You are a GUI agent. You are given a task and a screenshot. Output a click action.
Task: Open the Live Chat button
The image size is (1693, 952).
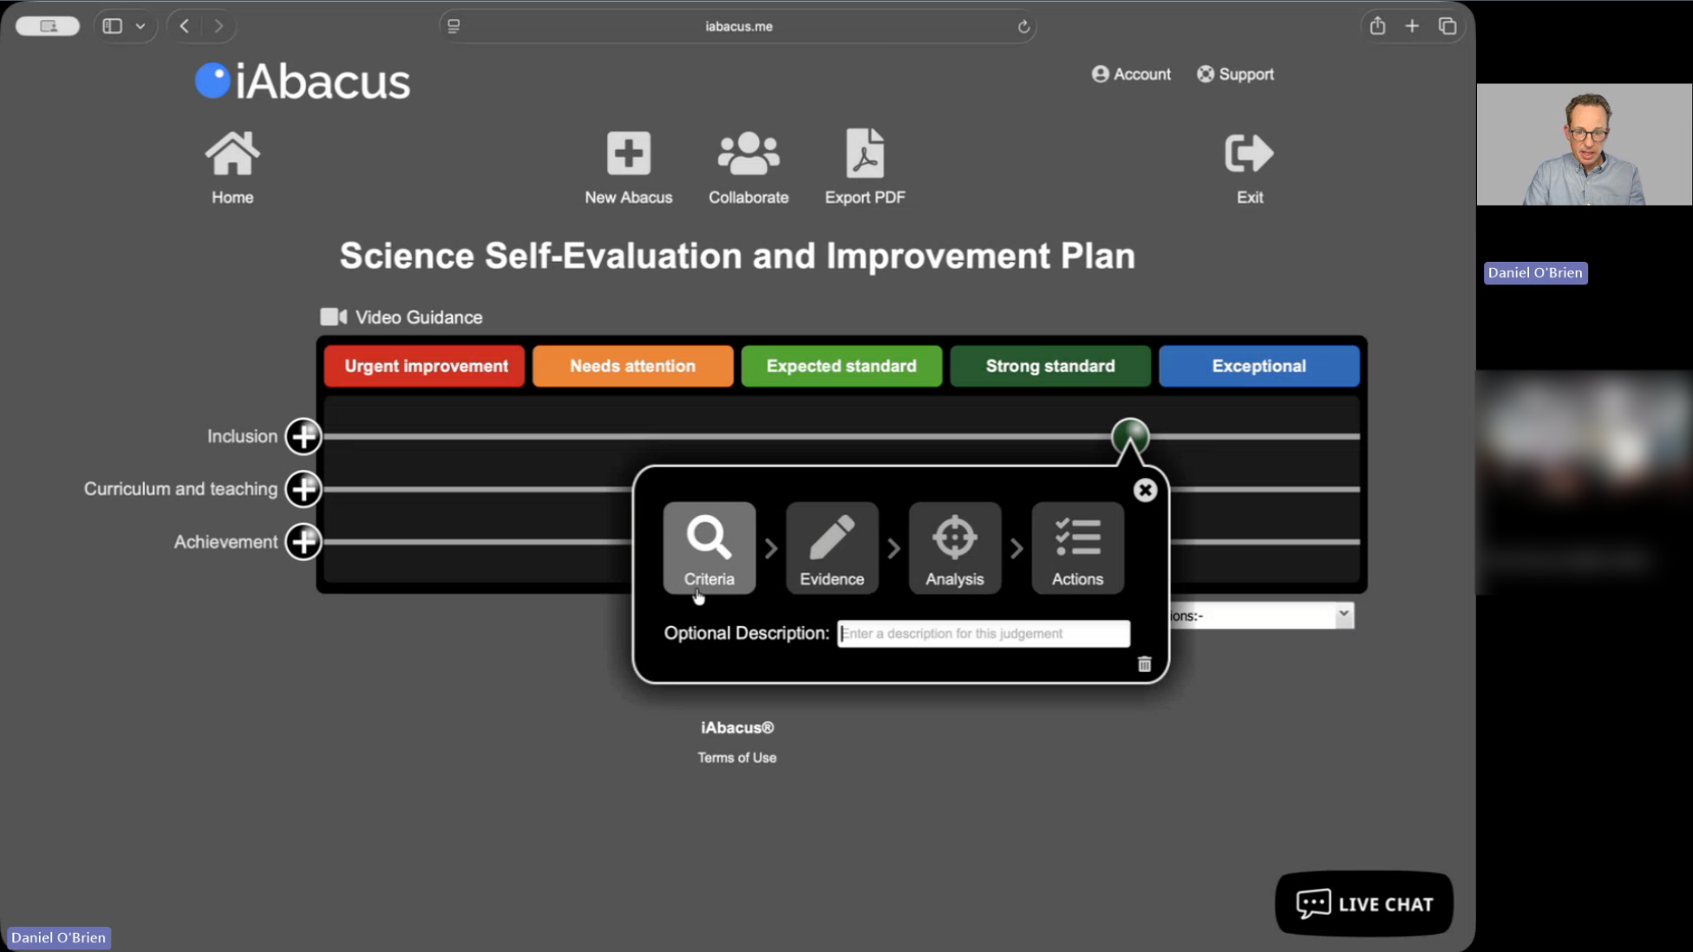coord(1363,903)
